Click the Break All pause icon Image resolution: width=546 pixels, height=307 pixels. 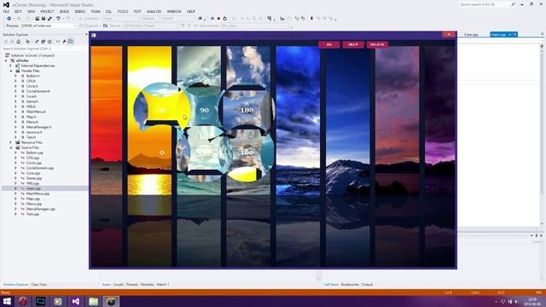coord(212,19)
